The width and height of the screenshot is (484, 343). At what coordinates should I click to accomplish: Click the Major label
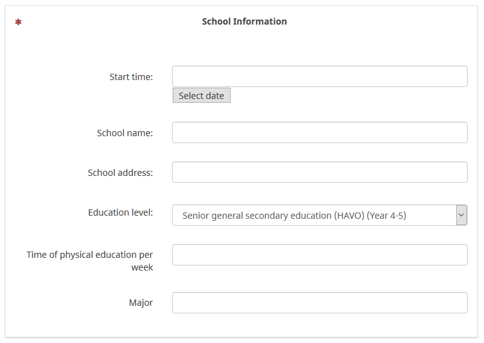pyautogui.click(x=141, y=303)
